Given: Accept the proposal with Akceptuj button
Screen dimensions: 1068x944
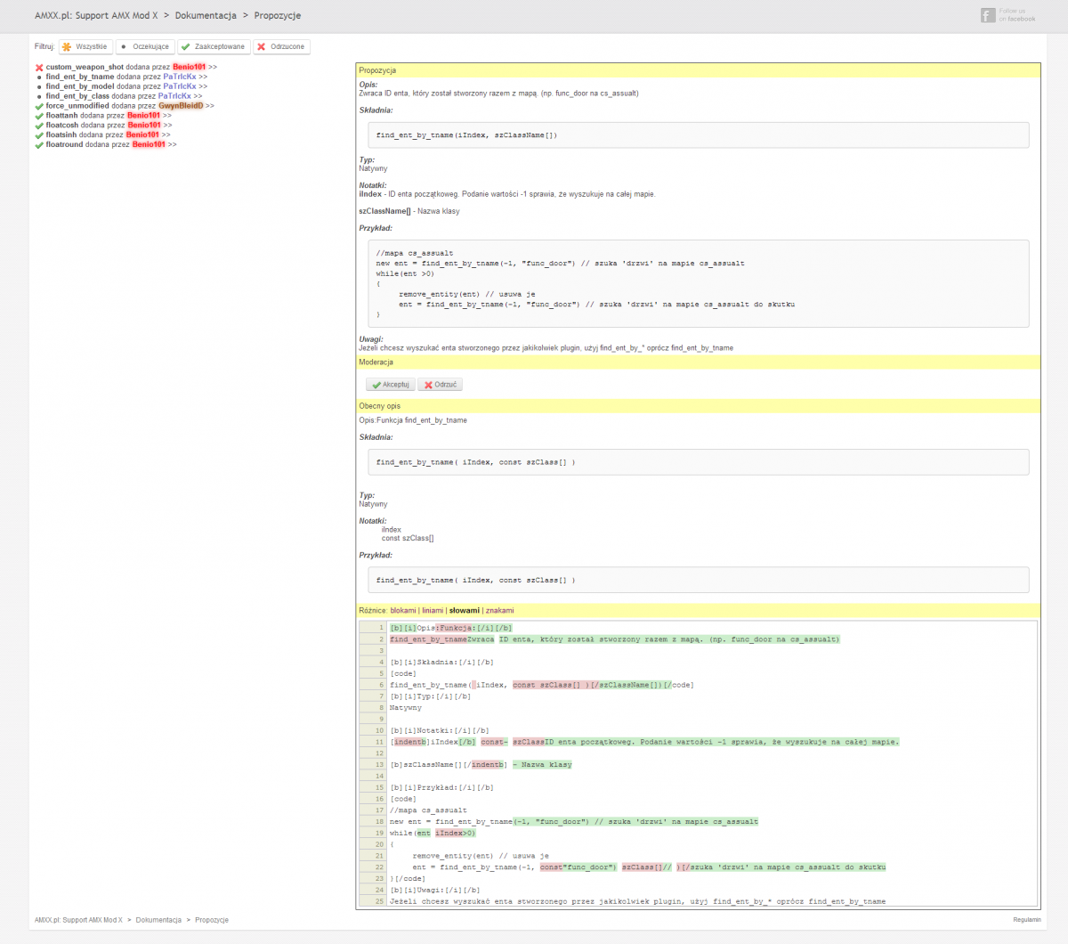Looking at the screenshot, I should pos(391,385).
